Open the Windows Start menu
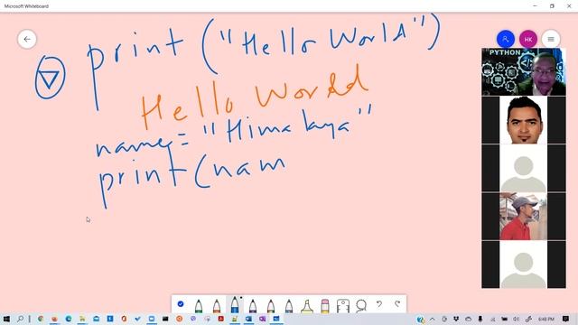 [6, 319]
